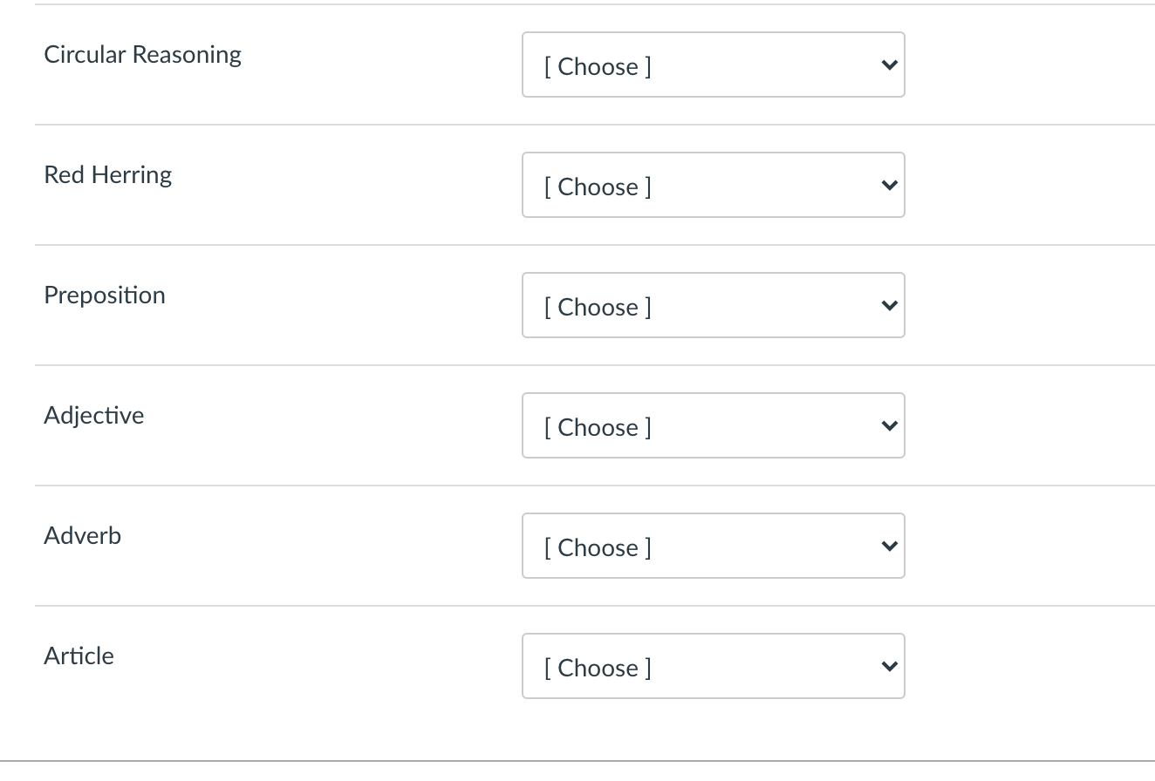Open the Red Herring dropdown

pyautogui.click(x=713, y=186)
